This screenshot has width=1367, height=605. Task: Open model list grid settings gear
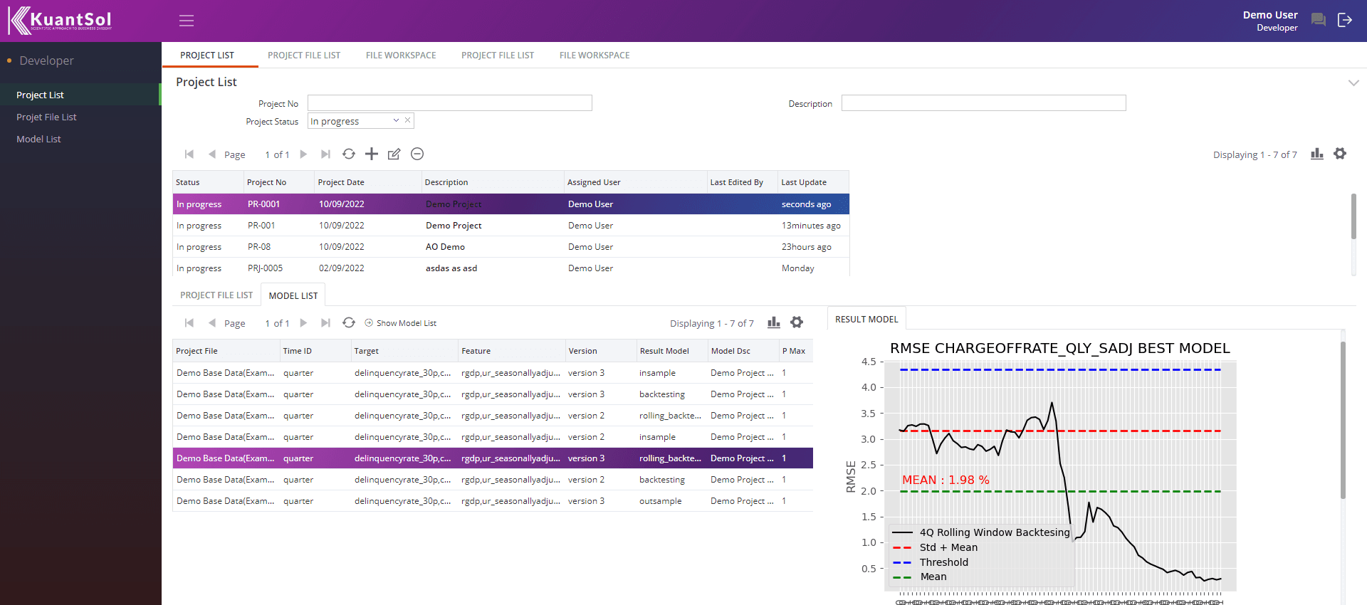(797, 322)
